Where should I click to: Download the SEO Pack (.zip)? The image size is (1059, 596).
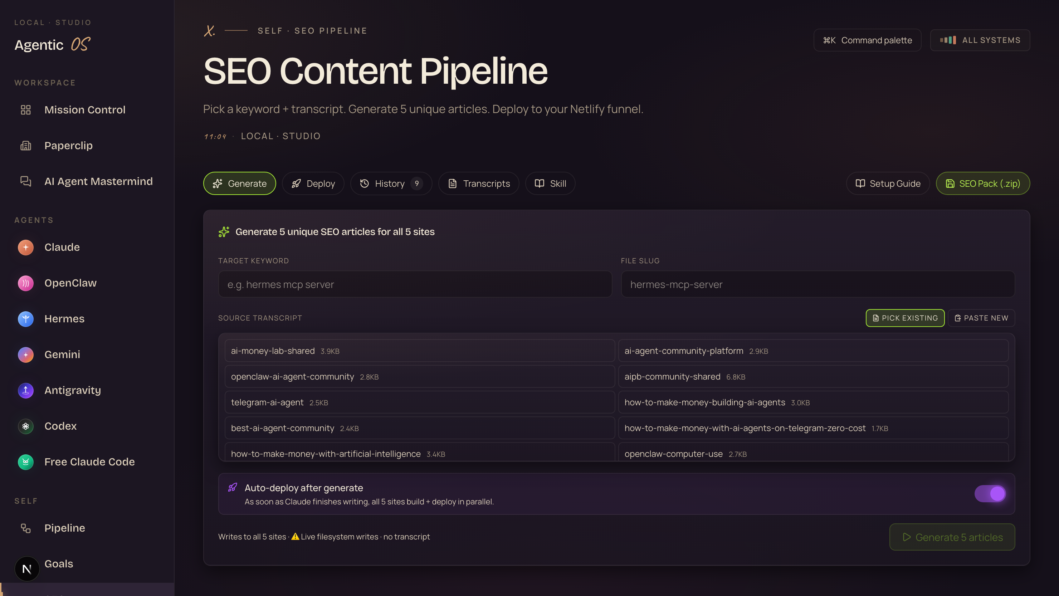[x=982, y=184]
